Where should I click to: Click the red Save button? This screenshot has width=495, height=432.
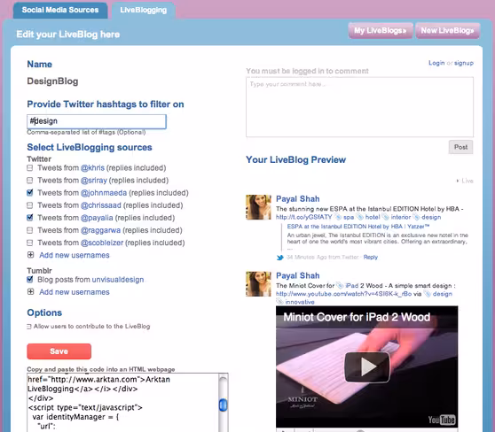pyautogui.click(x=59, y=351)
